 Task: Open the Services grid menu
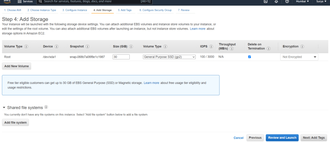click(x=25, y=1)
